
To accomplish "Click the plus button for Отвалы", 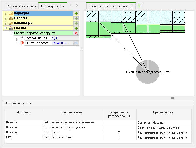I will pos(76,18).
